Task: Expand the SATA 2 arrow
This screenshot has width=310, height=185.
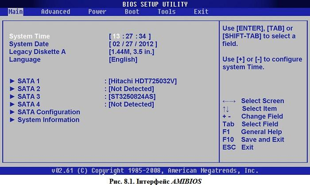Action: 12,89
